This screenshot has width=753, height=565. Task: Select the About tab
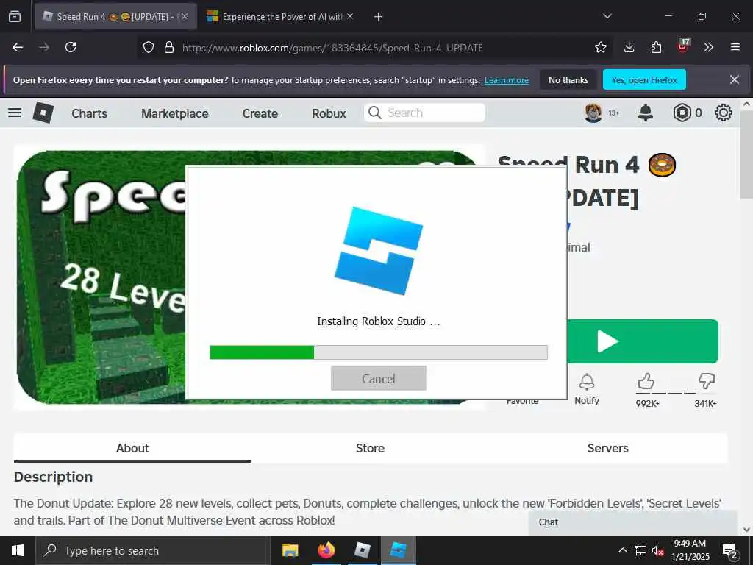(132, 448)
